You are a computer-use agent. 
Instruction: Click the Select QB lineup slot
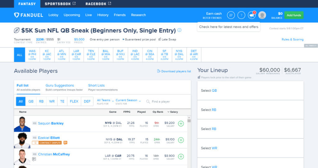click(250, 90)
